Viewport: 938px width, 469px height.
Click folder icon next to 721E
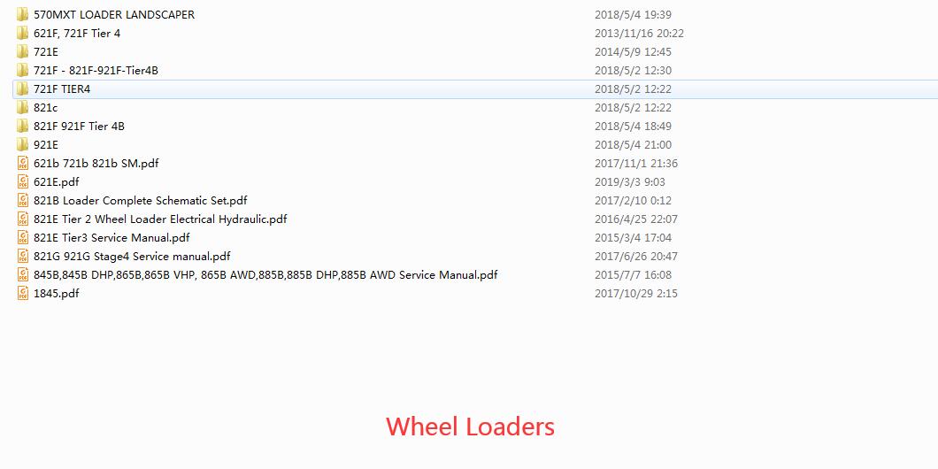(23, 51)
